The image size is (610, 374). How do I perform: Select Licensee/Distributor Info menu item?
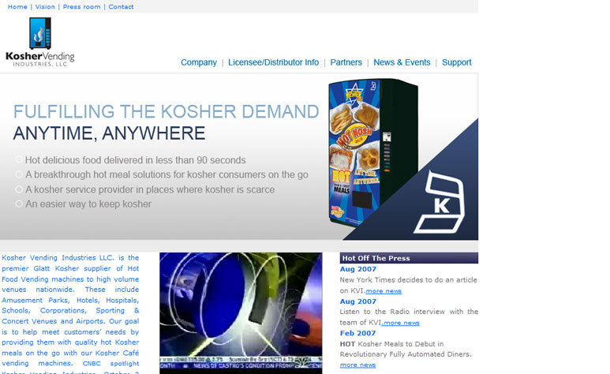click(273, 62)
